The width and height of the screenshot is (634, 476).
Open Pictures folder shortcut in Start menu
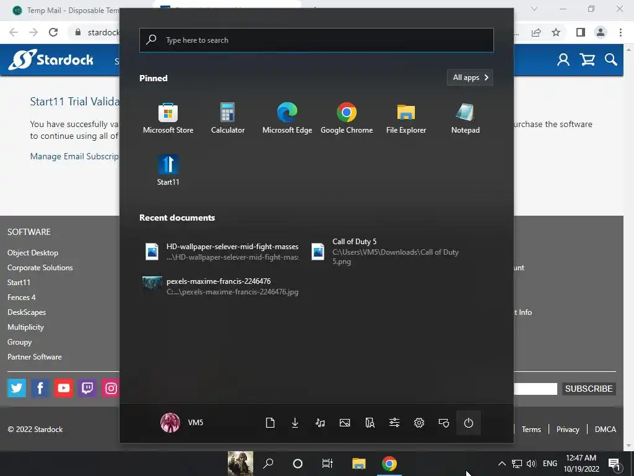[345, 423]
